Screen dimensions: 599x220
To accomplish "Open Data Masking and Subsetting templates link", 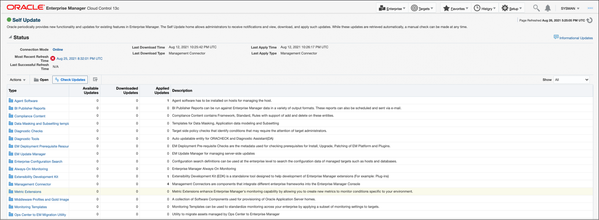I will point(42,123).
